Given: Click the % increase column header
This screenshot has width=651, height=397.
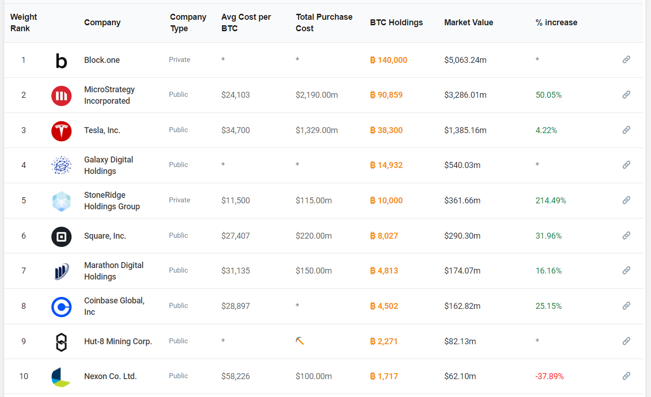Looking at the screenshot, I should pos(556,22).
